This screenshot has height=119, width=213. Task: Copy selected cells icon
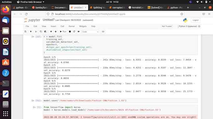pyautogui.click(x=41, y=31)
